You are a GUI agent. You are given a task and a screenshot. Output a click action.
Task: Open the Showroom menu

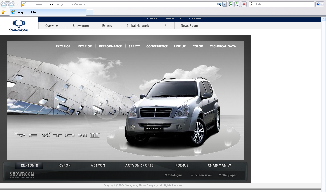[80, 26]
